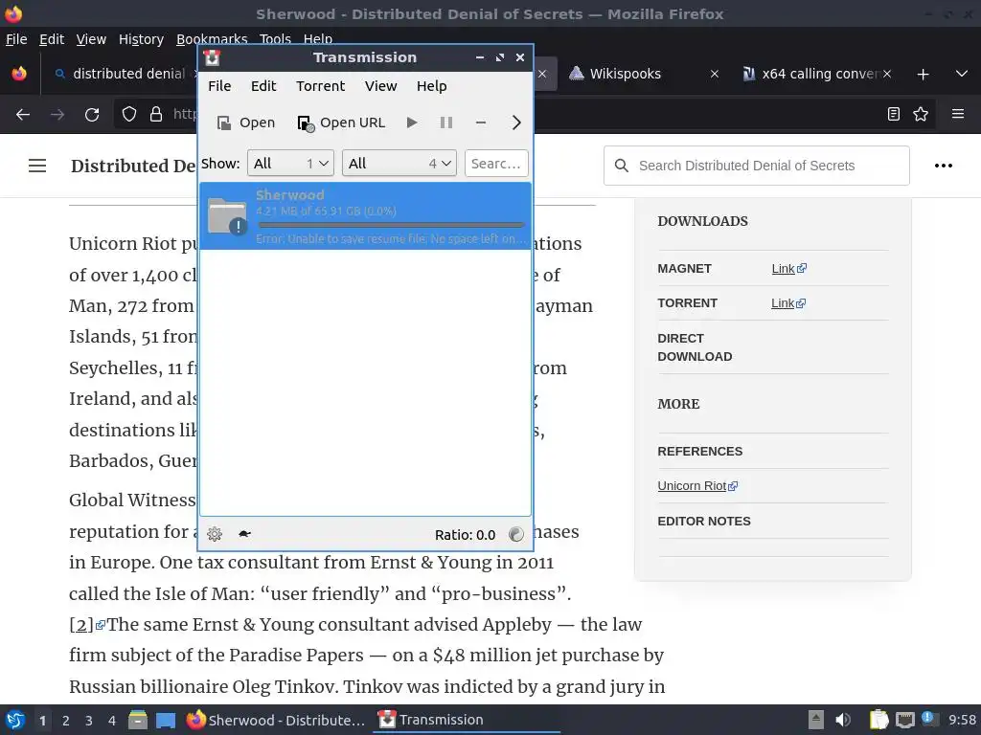Image resolution: width=981 pixels, height=735 pixels.
Task: Open Transmission Edit menu
Action: coord(263,85)
